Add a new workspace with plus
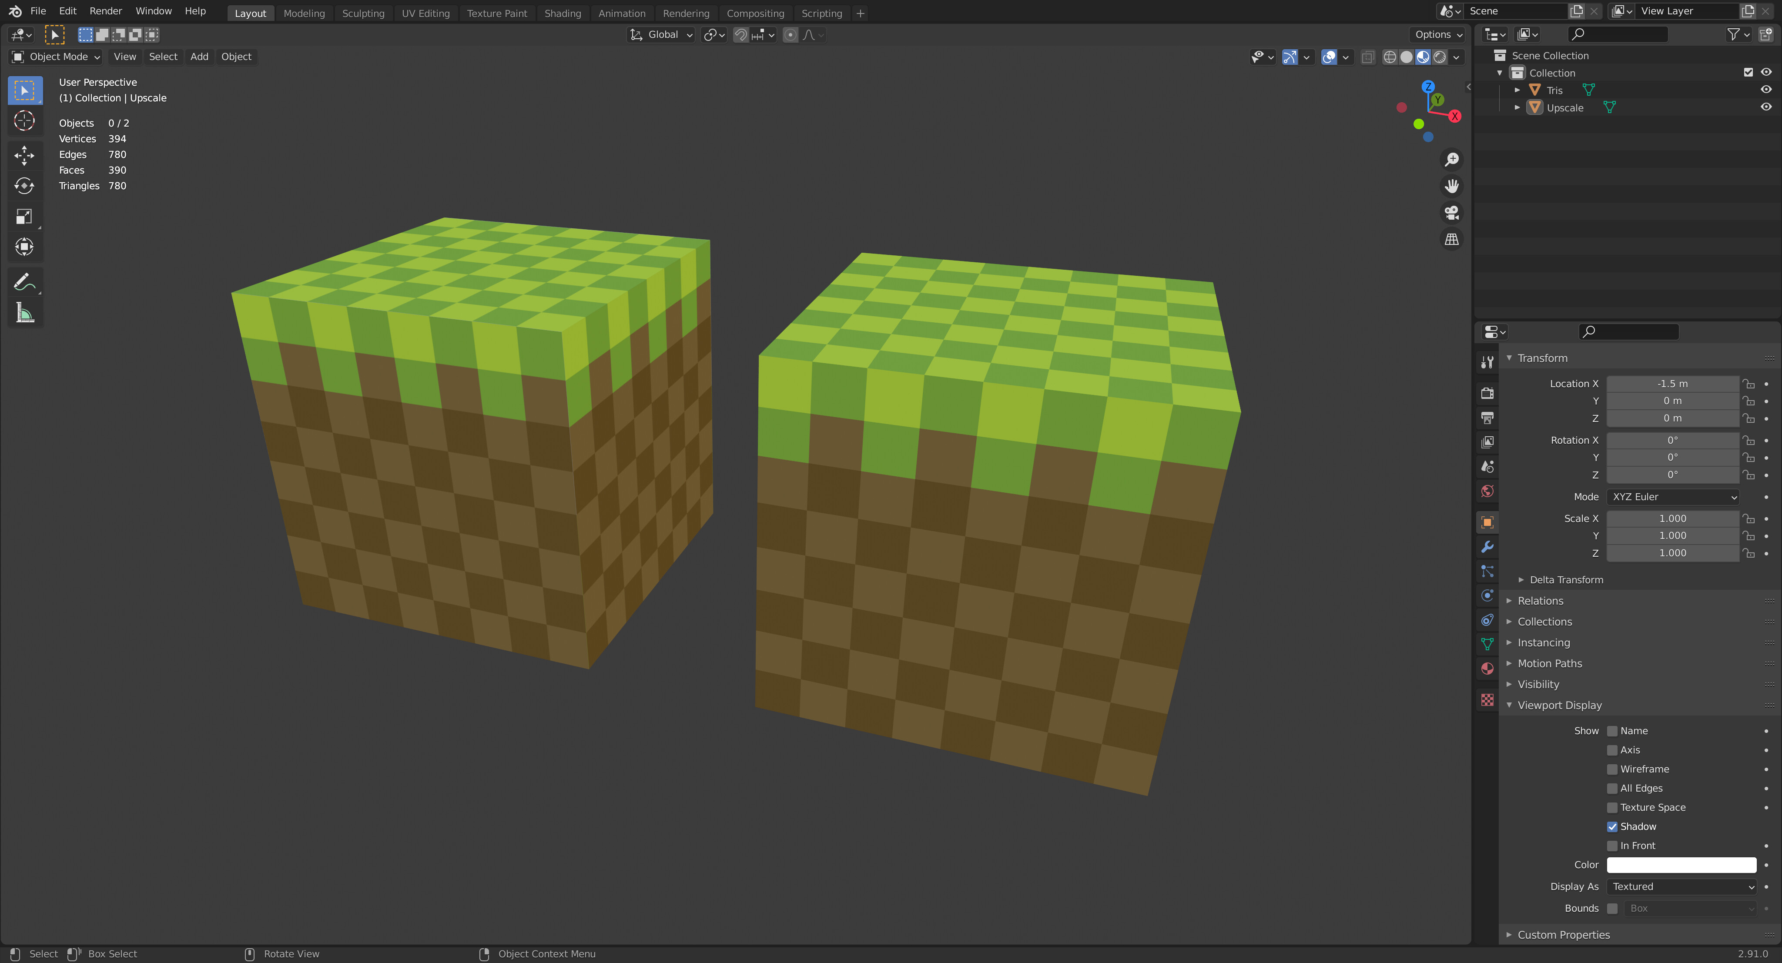The image size is (1782, 963). click(860, 13)
